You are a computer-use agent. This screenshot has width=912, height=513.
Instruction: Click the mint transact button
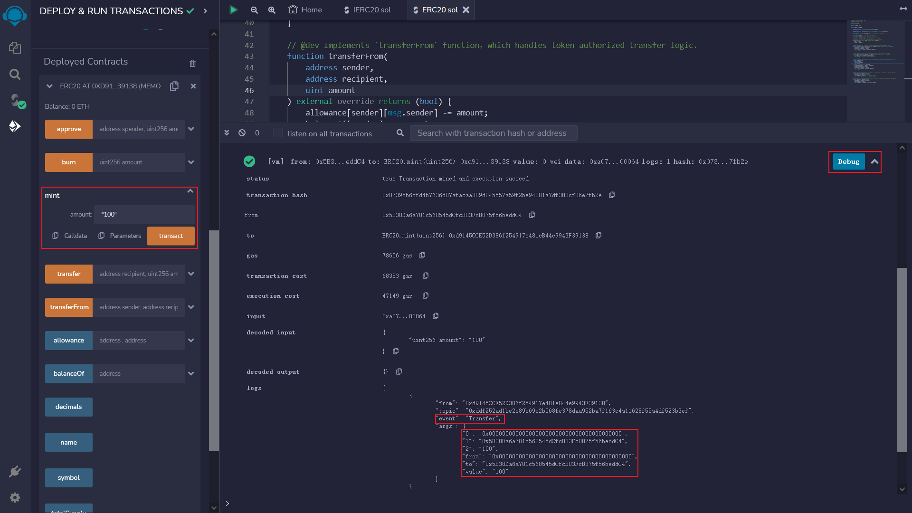pyautogui.click(x=171, y=236)
